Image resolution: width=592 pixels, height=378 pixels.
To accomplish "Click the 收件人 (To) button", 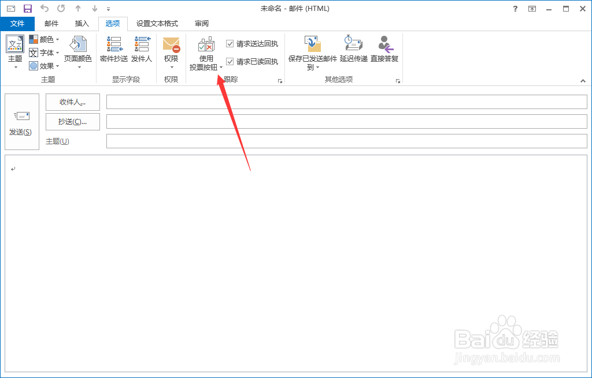I will 72,102.
